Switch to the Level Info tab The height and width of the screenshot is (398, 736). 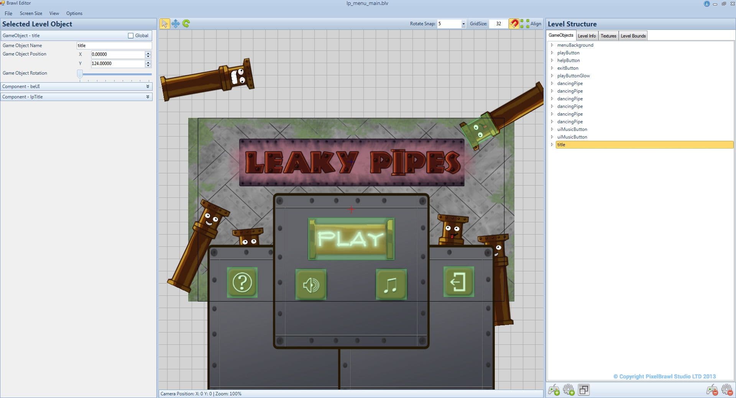point(587,36)
